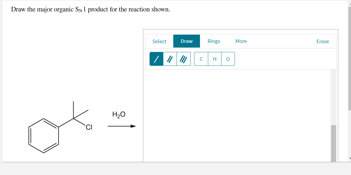The image size is (351, 175).
Task: Switch to the Draw tab
Action: coord(186,41)
